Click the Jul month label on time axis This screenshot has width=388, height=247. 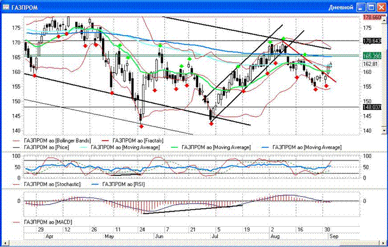tap(215, 236)
